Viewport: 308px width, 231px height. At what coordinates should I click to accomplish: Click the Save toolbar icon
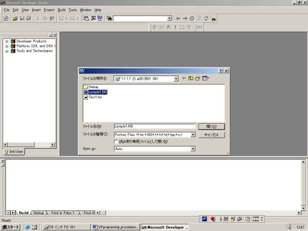pos(22,18)
